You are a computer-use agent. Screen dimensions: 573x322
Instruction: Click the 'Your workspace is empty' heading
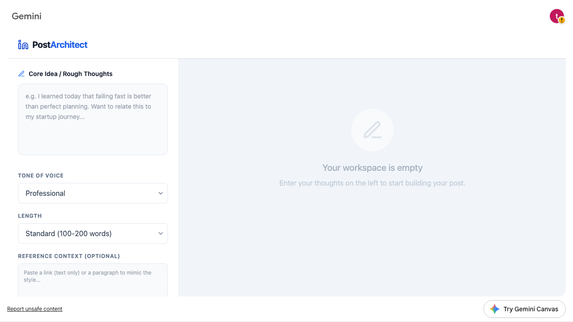[x=372, y=168]
